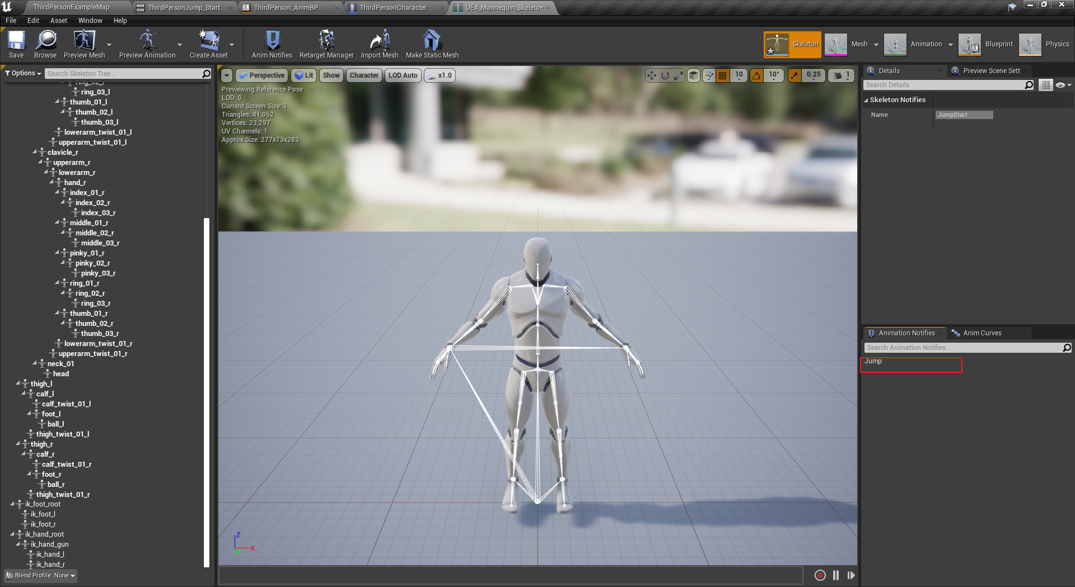The width and height of the screenshot is (1075, 587).
Task: Switch to Mesh editor mode
Action: (x=847, y=44)
